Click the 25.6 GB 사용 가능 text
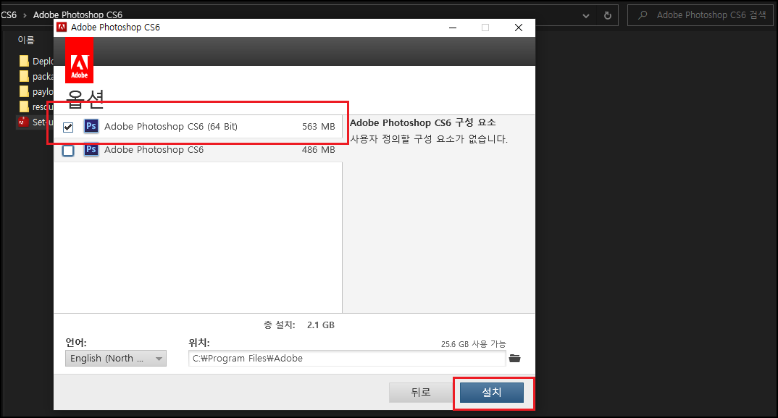 [473, 344]
